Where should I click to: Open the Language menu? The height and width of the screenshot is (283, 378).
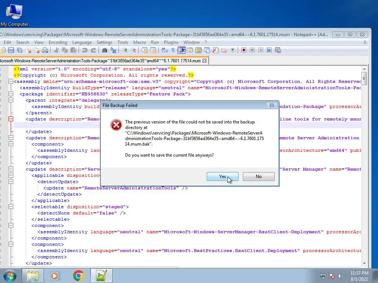click(82, 42)
